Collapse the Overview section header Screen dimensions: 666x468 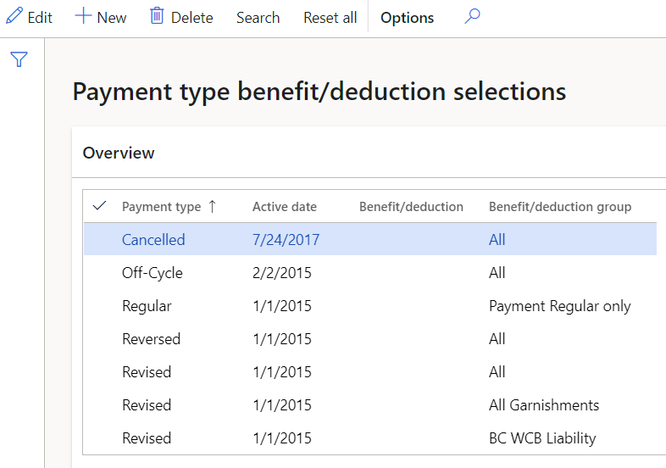pyautogui.click(x=119, y=153)
